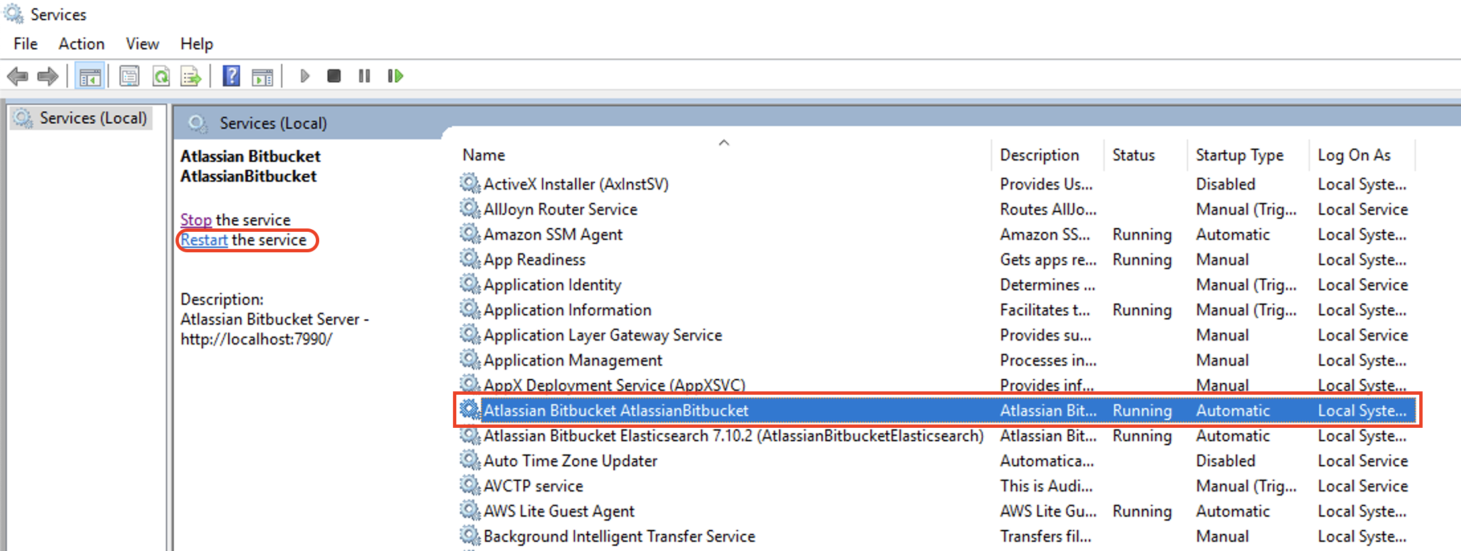The image size is (1461, 551).
Task: Click 'Facilitates t...' description cell
Action: (x=1044, y=310)
